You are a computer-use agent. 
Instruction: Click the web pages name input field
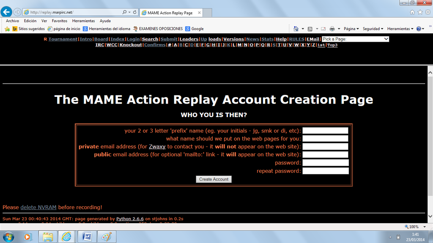[325, 139]
